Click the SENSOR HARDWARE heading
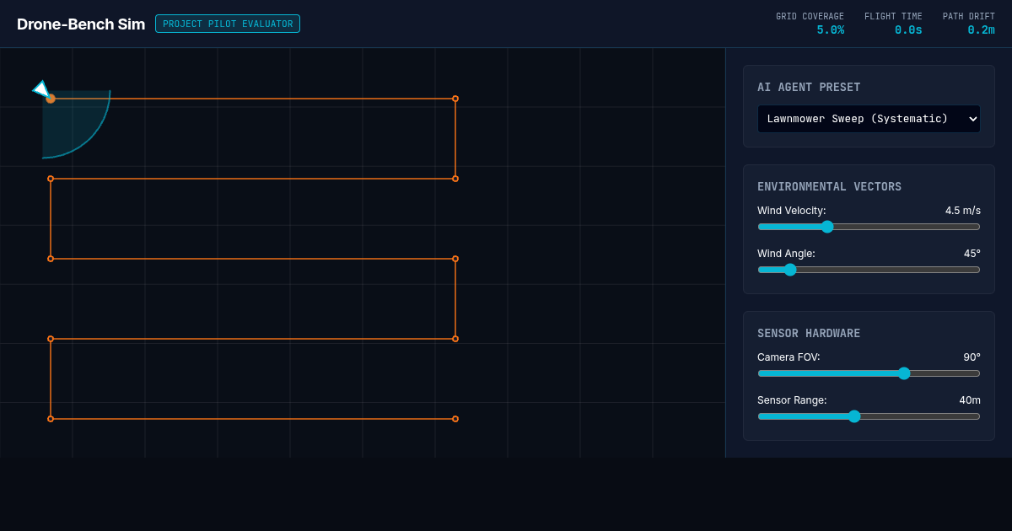The width and height of the screenshot is (1012, 531). (x=809, y=334)
